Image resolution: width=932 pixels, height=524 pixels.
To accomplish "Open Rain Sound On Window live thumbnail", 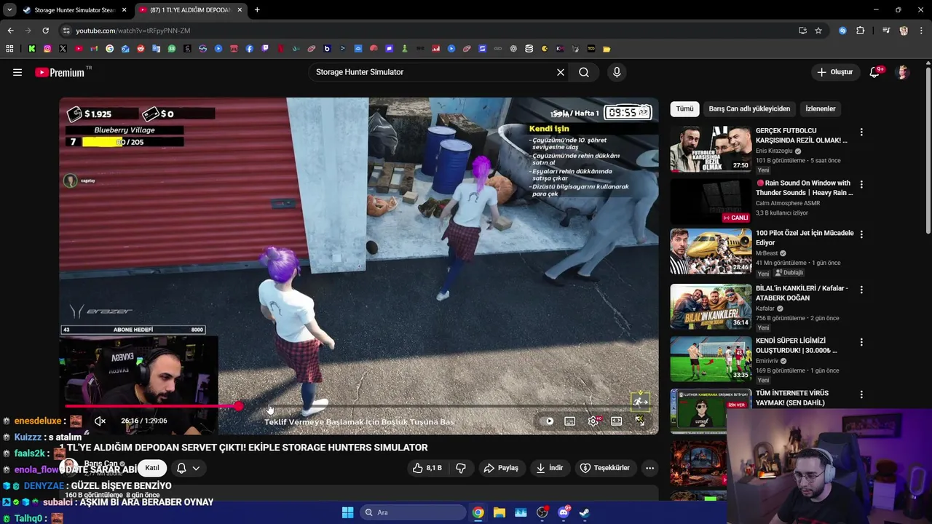I will click(x=711, y=201).
